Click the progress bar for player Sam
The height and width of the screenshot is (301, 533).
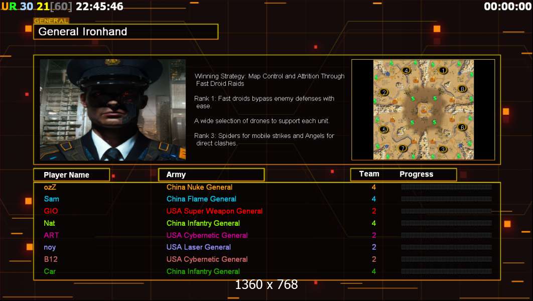coord(446,199)
